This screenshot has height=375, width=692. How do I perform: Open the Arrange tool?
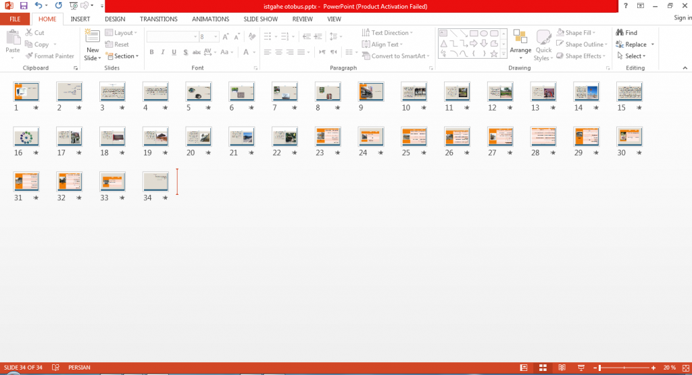point(520,45)
